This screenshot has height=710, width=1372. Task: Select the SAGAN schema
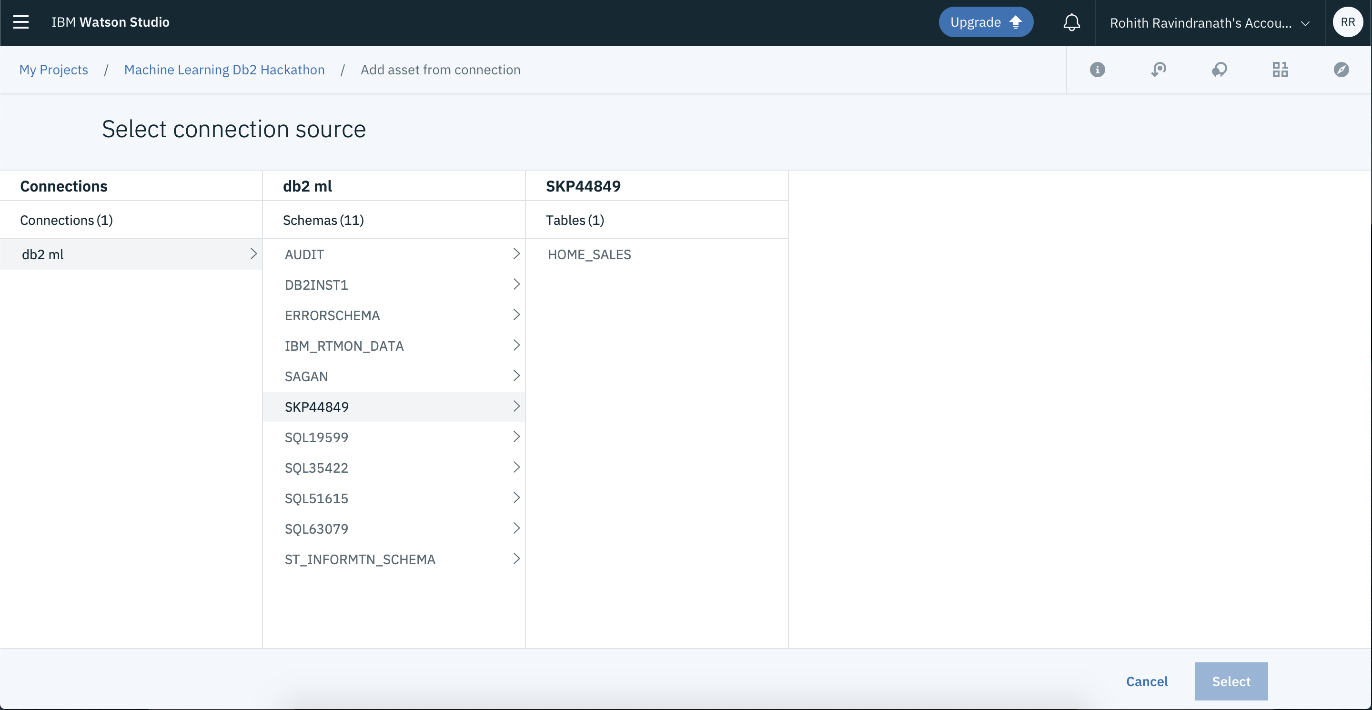pyautogui.click(x=306, y=376)
